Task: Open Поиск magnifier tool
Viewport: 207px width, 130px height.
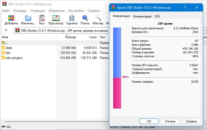Action: (85, 18)
